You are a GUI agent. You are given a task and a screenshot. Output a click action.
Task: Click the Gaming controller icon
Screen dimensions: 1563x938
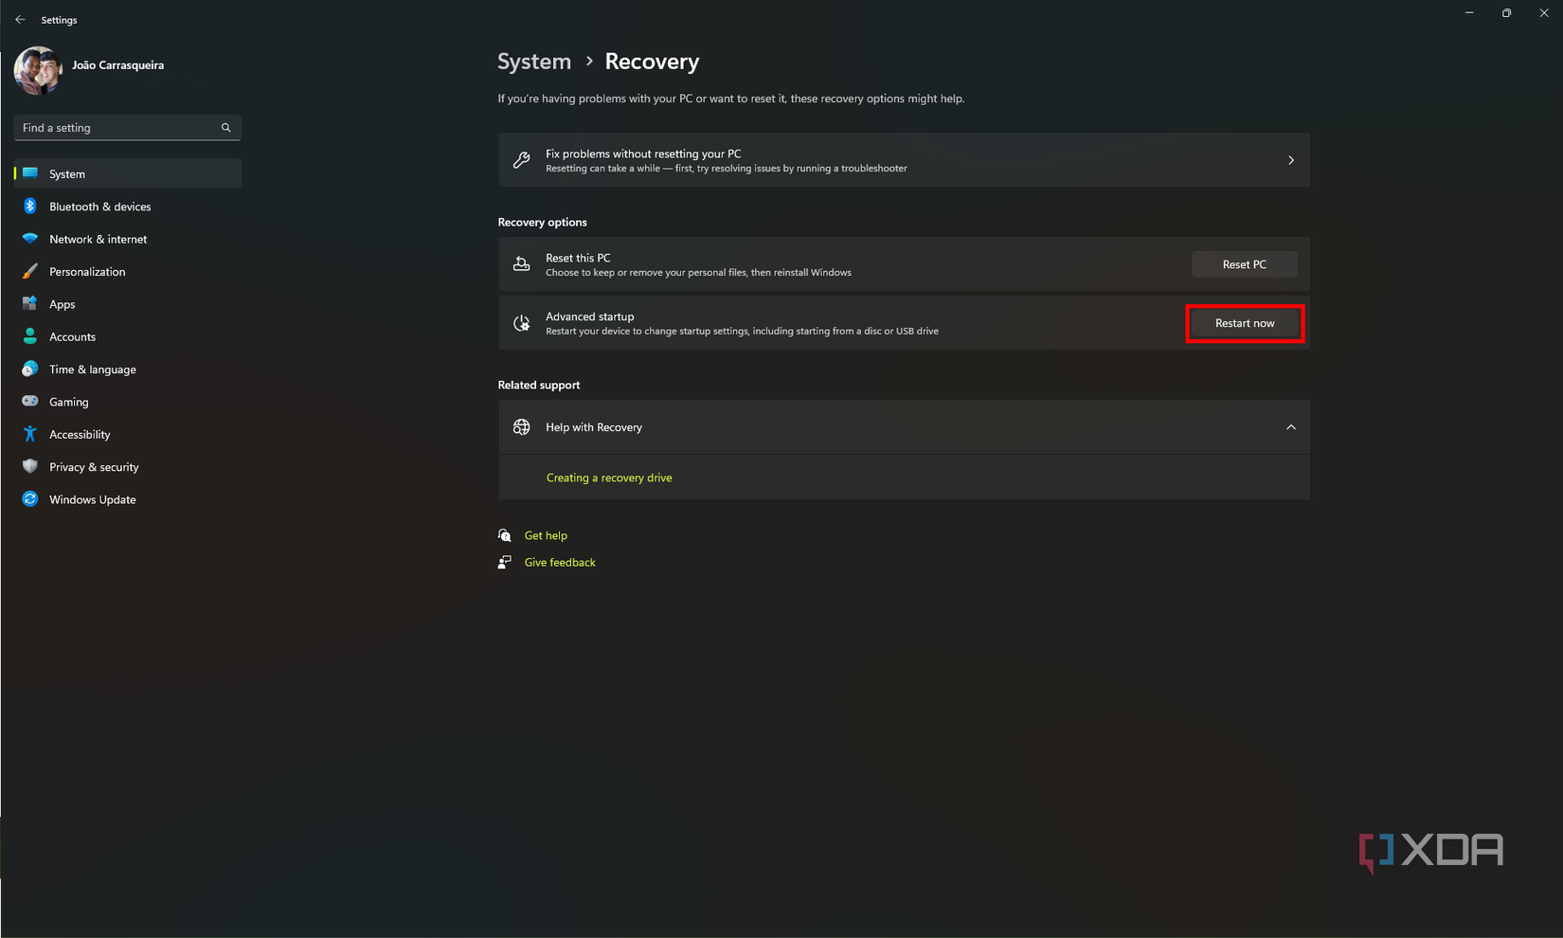point(30,402)
